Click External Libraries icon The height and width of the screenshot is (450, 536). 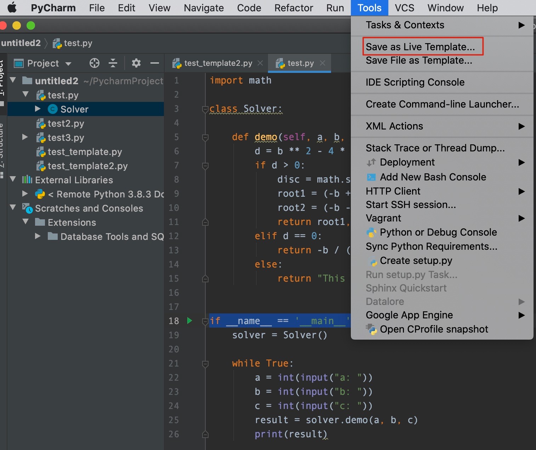click(27, 180)
